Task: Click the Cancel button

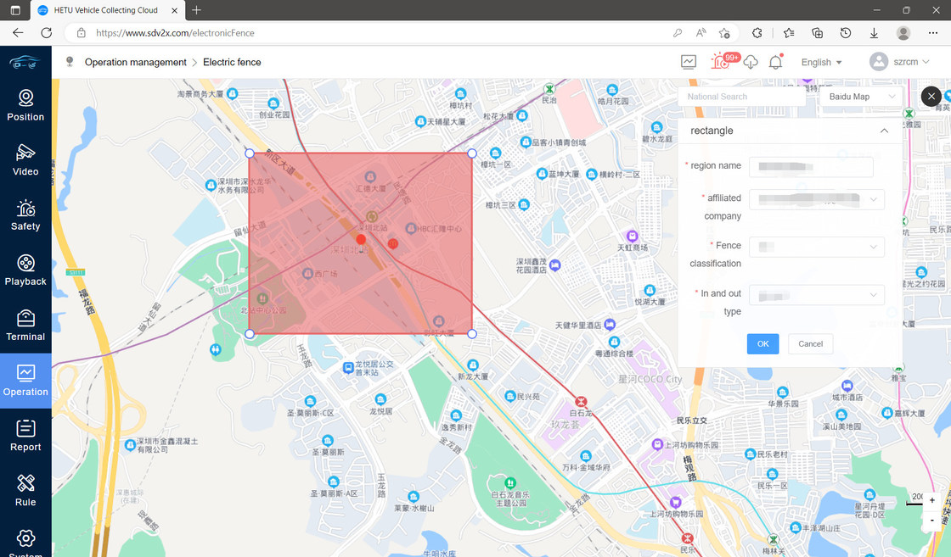Action: (x=810, y=343)
